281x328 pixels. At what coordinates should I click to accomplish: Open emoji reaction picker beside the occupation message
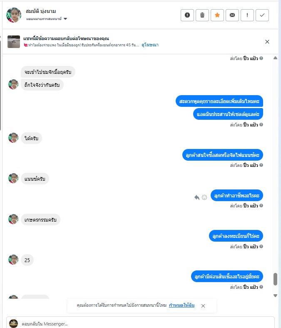pyautogui.click(x=204, y=197)
